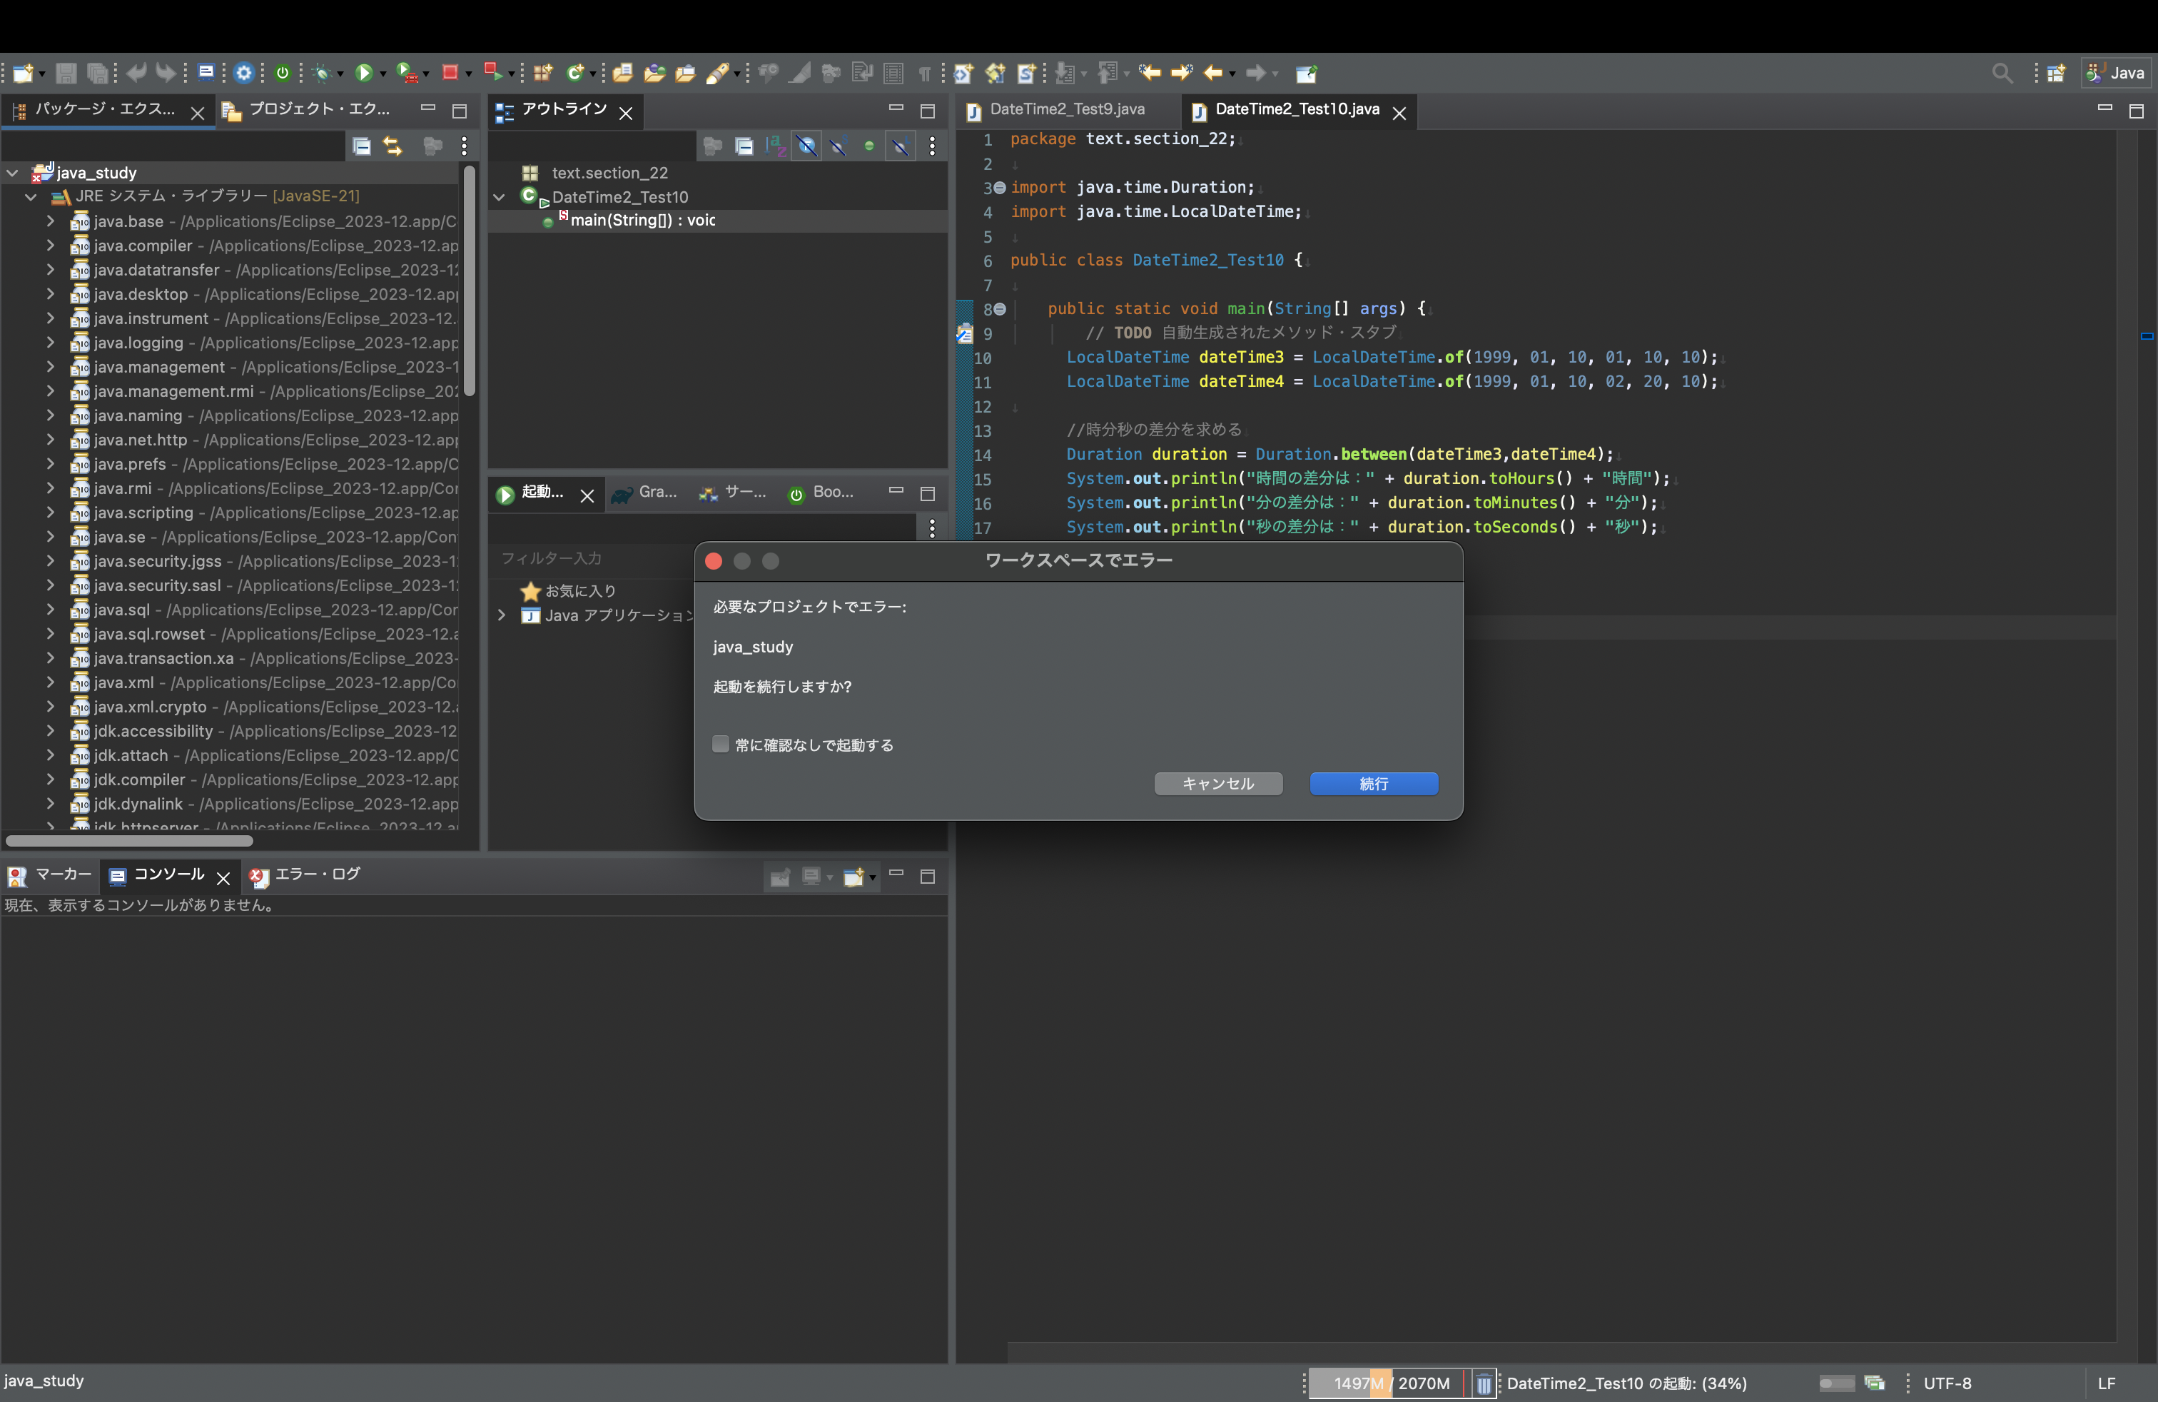Click the New Java Class toolbar icon
Screen dimensions: 2158x1402
coord(575,74)
